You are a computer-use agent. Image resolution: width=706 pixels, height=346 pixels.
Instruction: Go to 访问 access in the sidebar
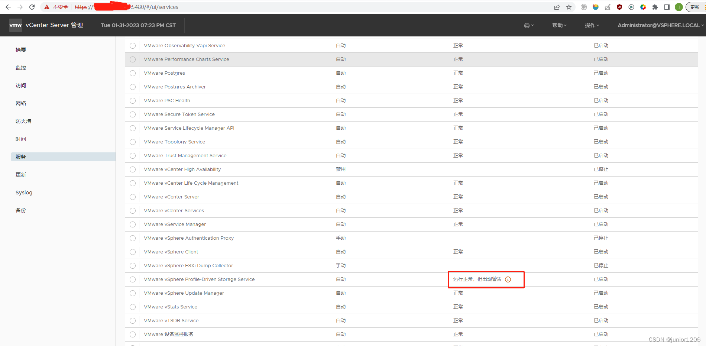[x=21, y=85]
